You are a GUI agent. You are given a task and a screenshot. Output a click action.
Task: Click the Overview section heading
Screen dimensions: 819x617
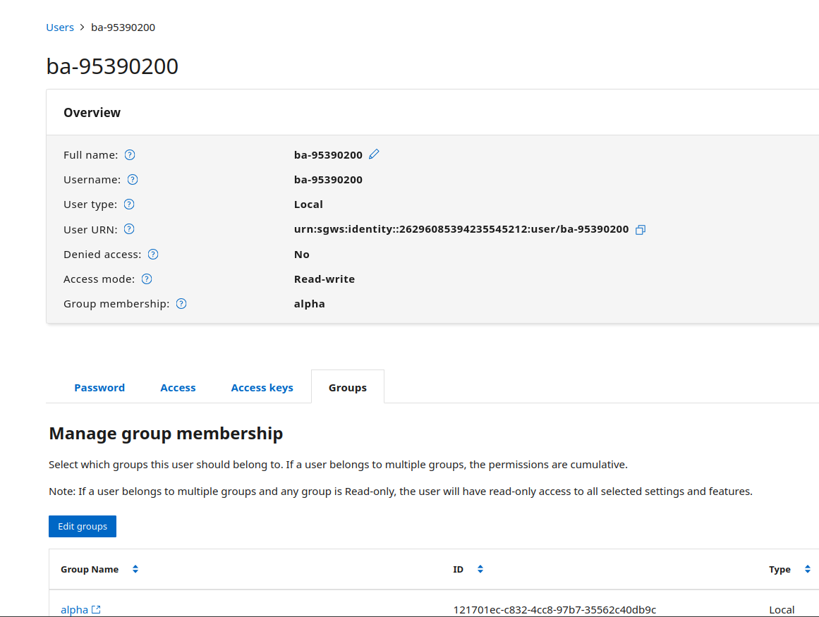point(92,113)
